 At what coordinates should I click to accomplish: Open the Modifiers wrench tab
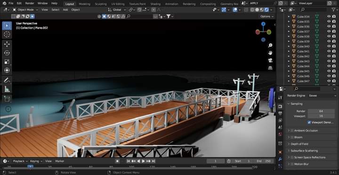(281, 159)
